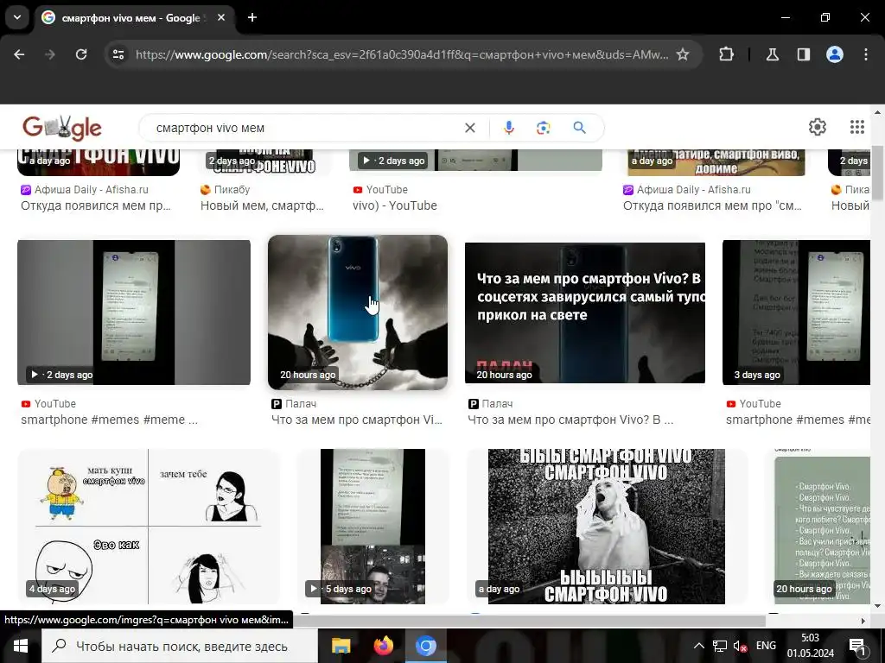Search by image with Google Lens icon
Image resolution: width=885 pixels, height=663 pixels.
pyautogui.click(x=543, y=128)
